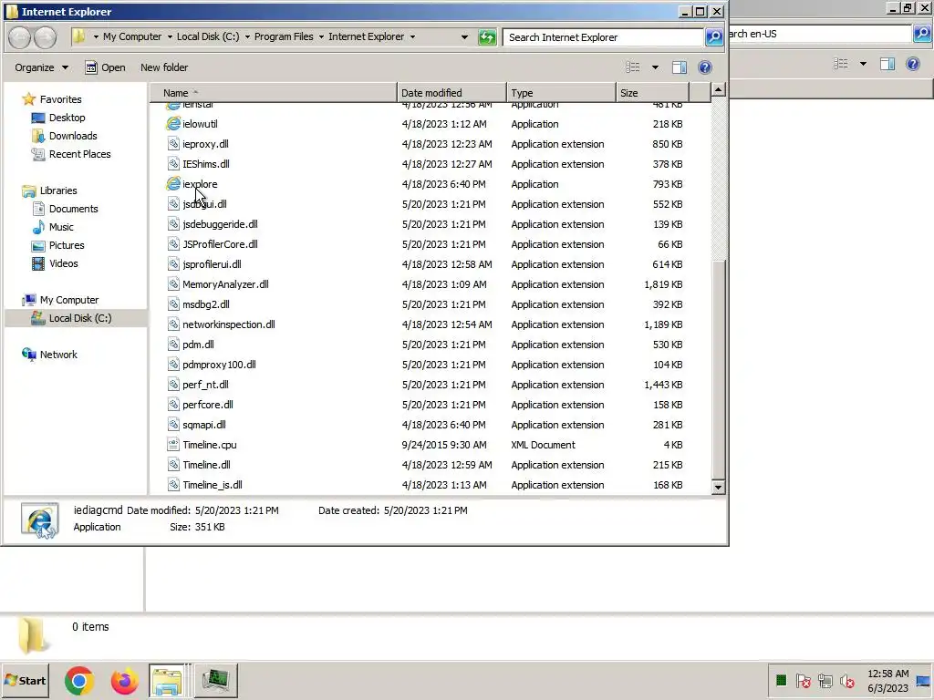Click the help icon in the background window
The height and width of the screenshot is (700, 934).
coord(912,64)
